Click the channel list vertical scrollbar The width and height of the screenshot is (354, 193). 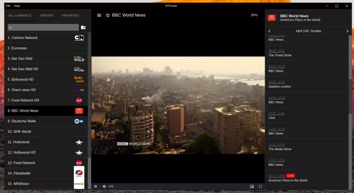click(89, 104)
